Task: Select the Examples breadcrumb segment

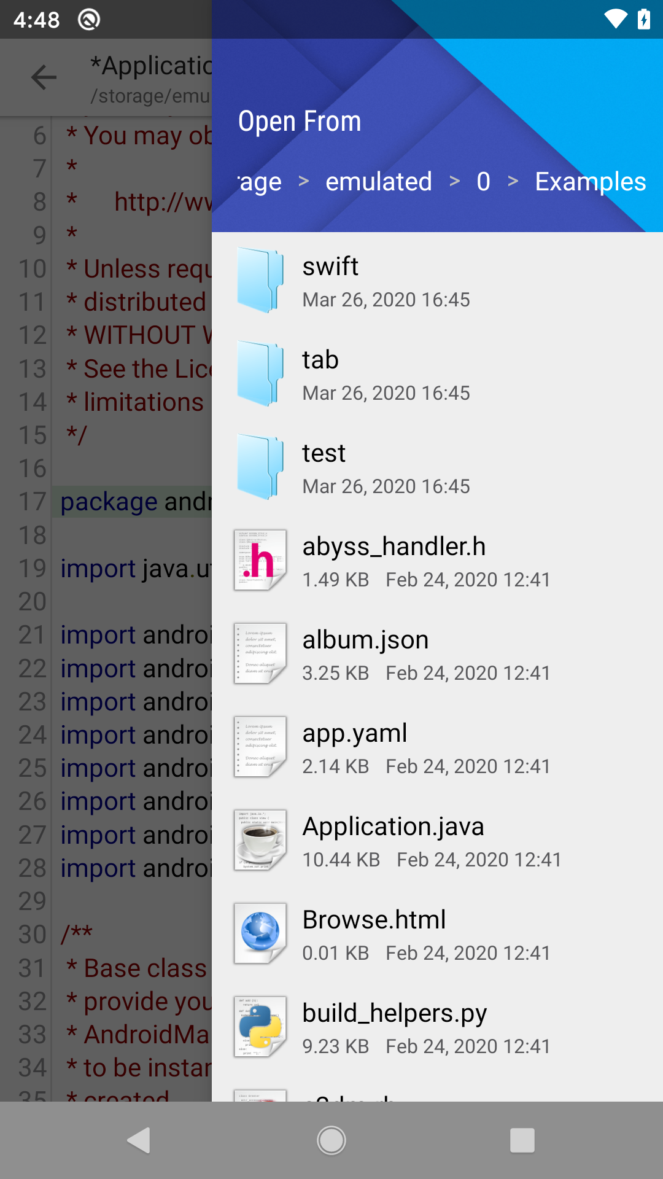Action: pos(590,182)
